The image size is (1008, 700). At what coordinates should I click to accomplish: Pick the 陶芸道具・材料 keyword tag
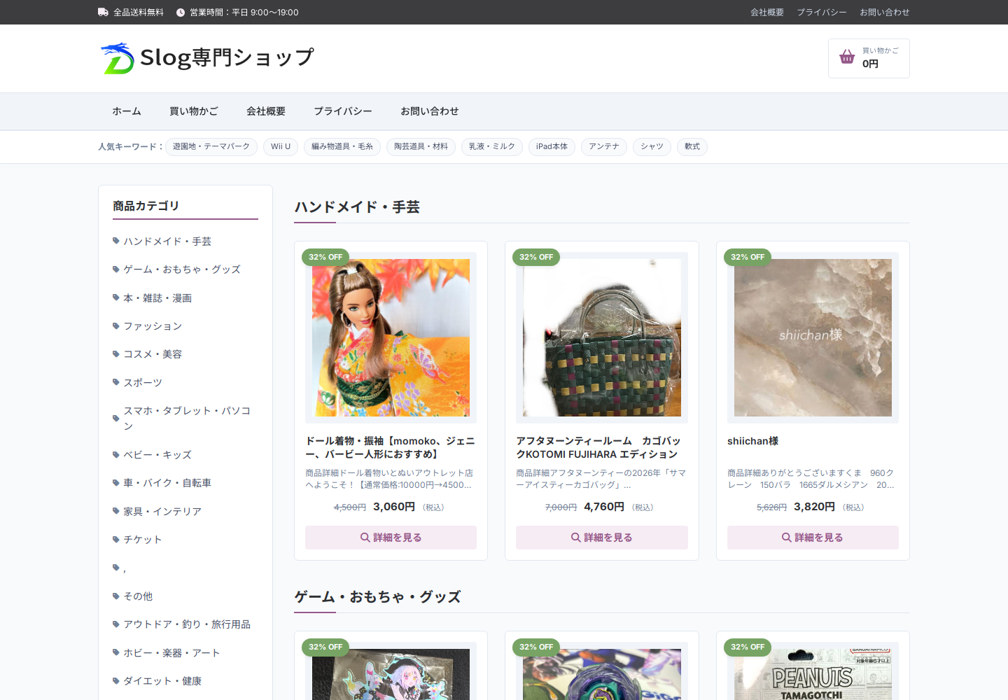coord(421,146)
